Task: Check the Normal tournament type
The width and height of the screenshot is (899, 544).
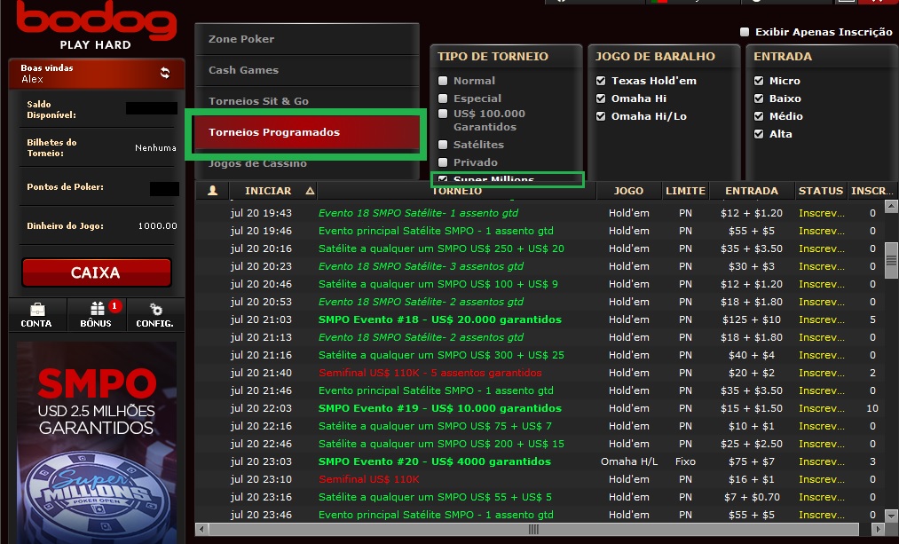Action: (x=443, y=81)
